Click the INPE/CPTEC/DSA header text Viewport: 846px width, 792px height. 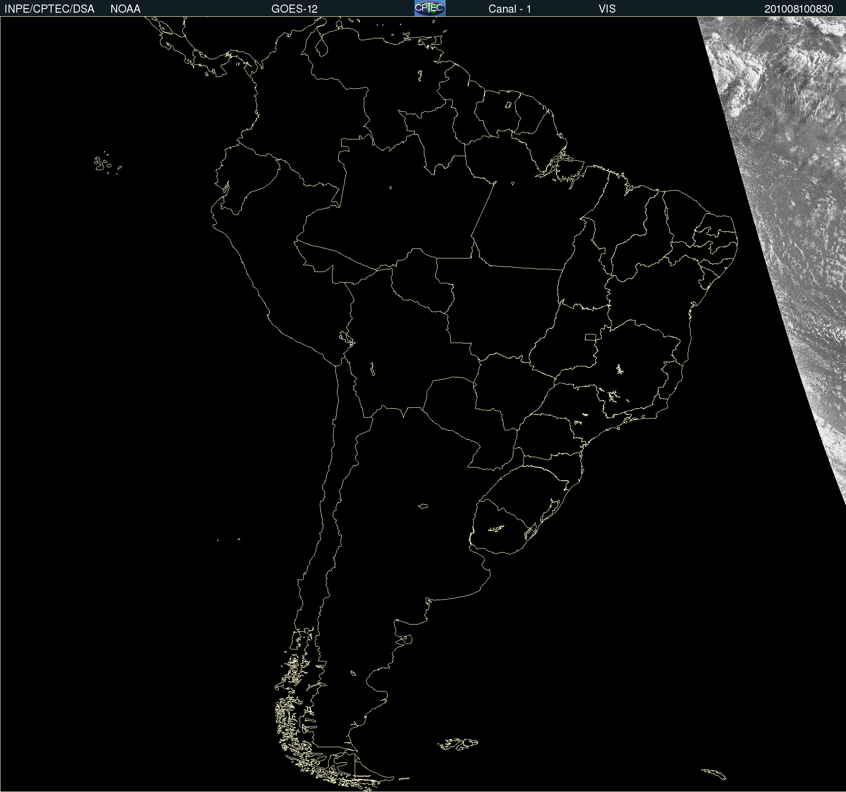49,9
